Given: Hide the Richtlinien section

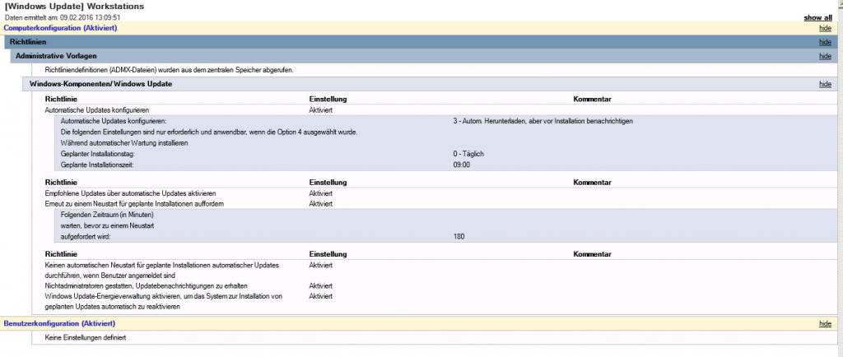Looking at the screenshot, I should pos(825,43).
